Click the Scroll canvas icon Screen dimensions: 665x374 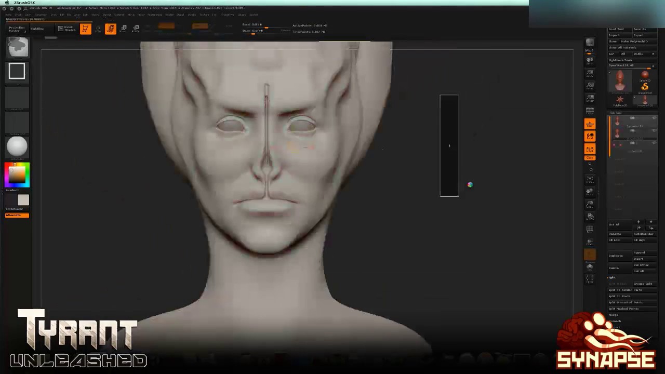(x=590, y=61)
